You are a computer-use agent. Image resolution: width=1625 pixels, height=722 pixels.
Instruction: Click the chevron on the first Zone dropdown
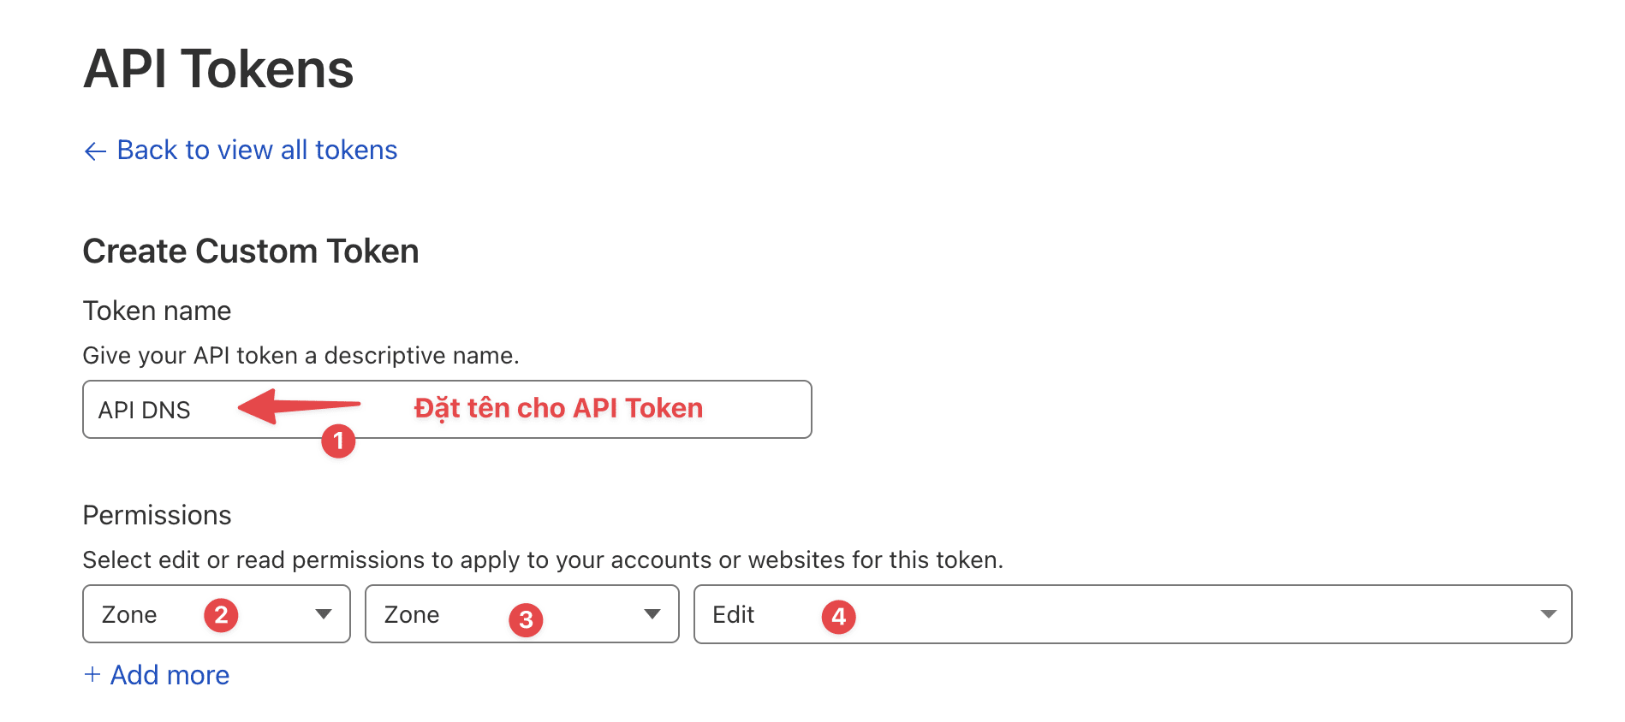coord(324,613)
